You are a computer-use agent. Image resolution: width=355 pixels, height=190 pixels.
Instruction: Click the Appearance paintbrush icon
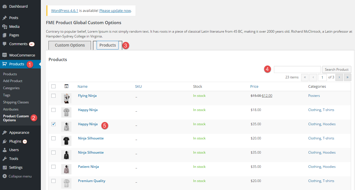coord(5,132)
